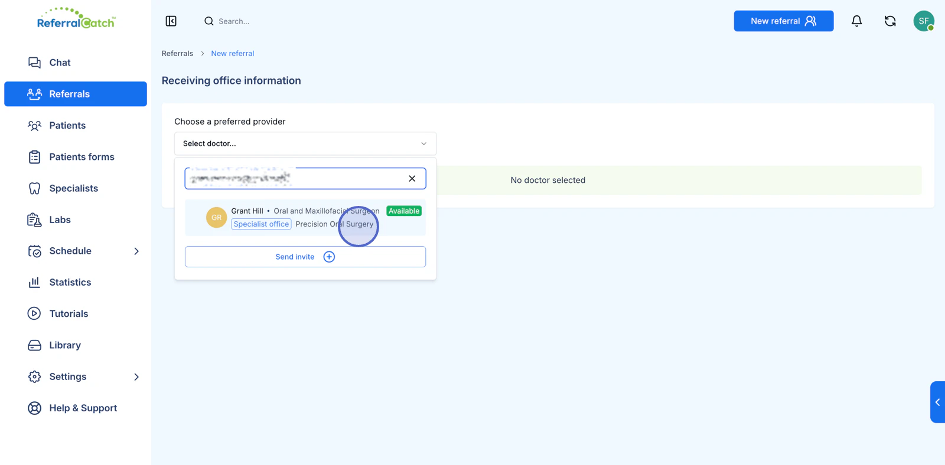The height and width of the screenshot is (465, 945).
Task: Click the Specialists tooth icon
Action: tap(34, 188)
